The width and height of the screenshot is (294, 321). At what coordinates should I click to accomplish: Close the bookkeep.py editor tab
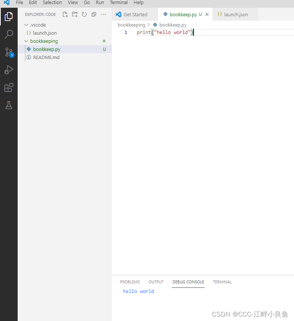click(207, 14)
